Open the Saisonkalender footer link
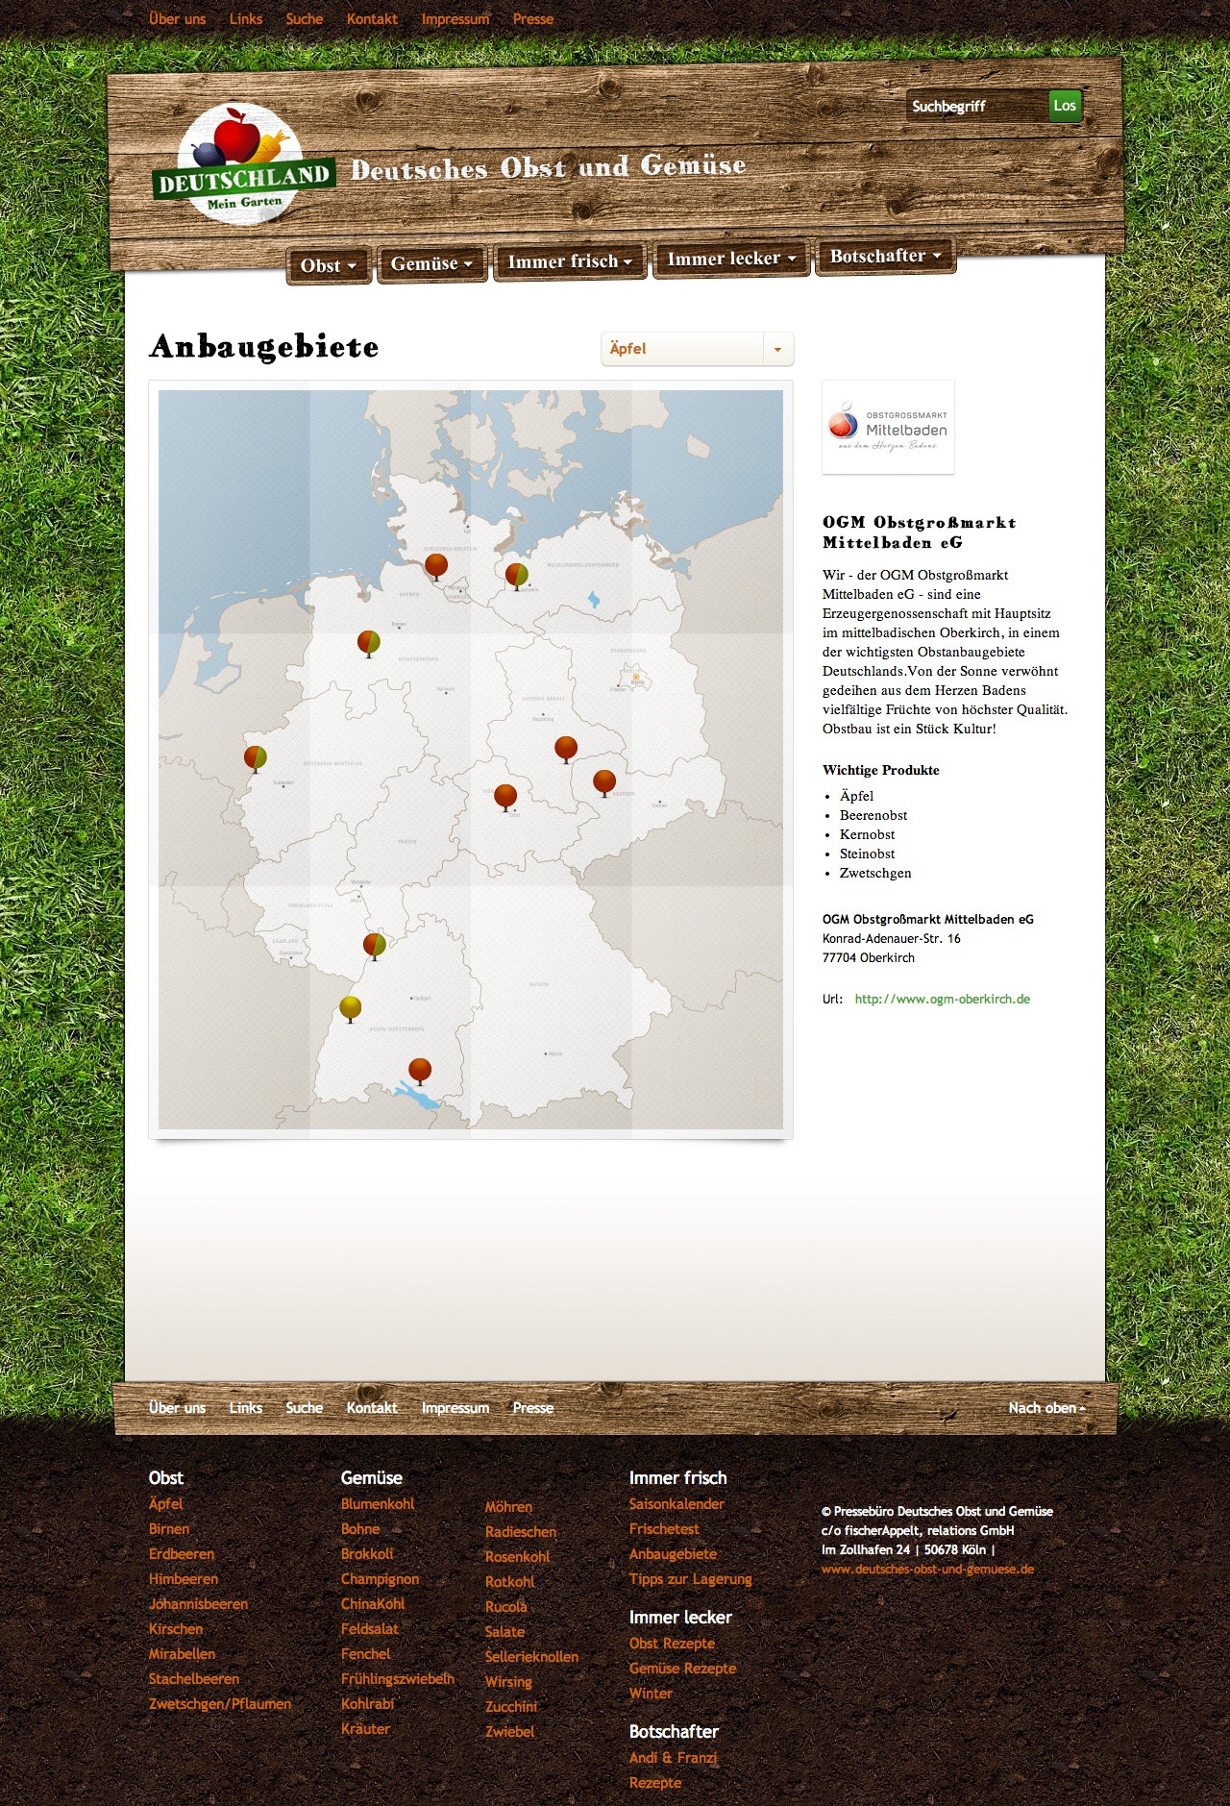 pyautogui.click(x=676, y=1503)
